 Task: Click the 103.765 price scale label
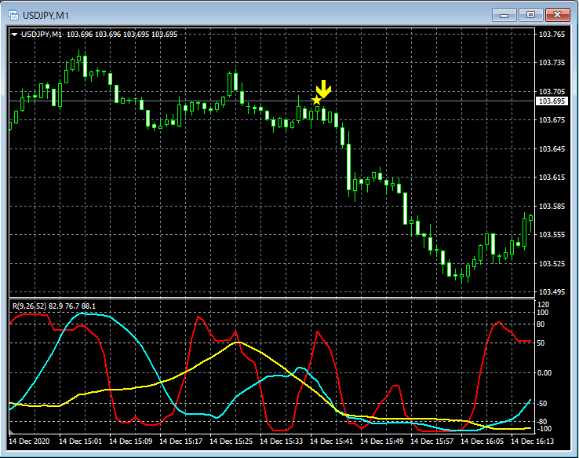[x=551, y=35]
